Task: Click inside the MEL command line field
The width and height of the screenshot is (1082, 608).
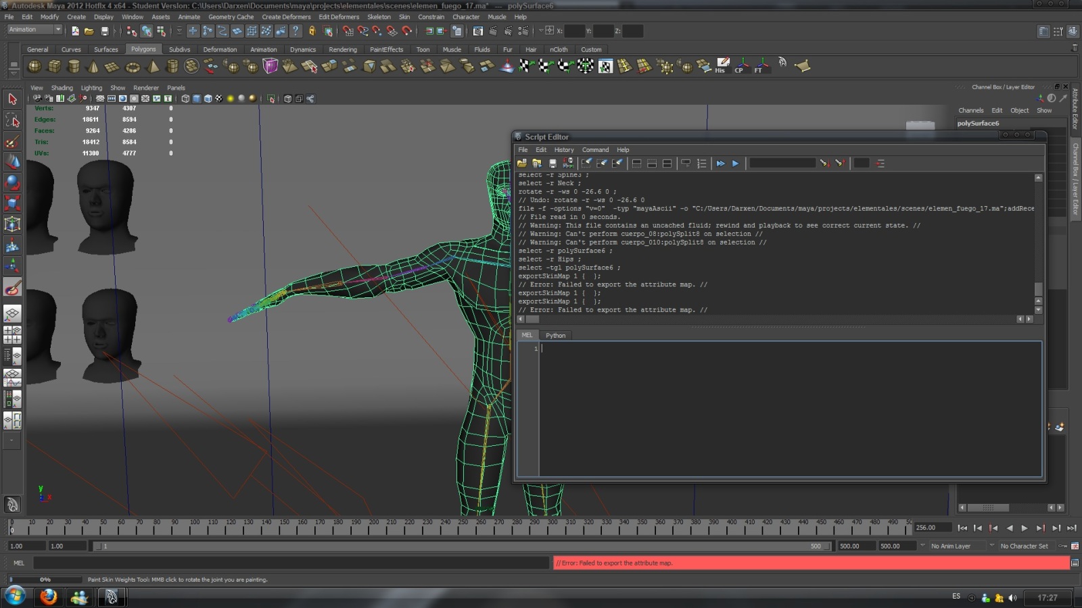Action: 291,563
